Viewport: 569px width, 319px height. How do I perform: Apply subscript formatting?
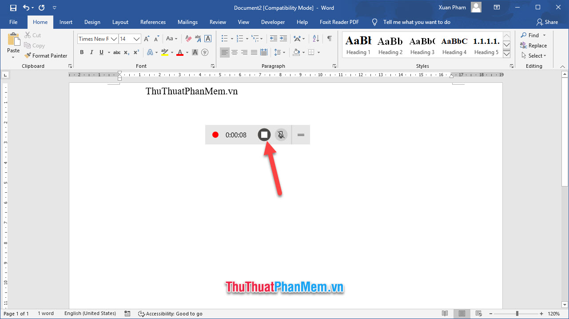click(x=126, y=52)
